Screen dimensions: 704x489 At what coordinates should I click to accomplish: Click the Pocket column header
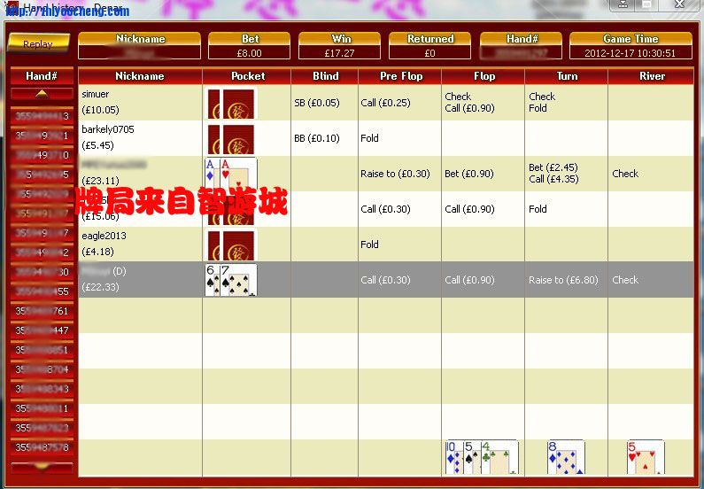tap(248, 76)
